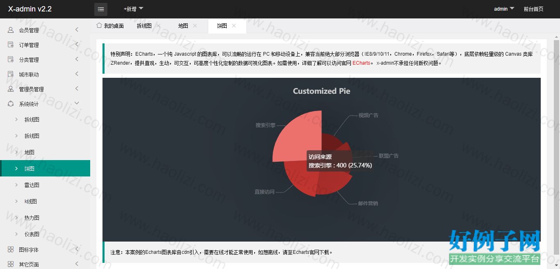Open the +新增 dropdown
Image resolution: width=560 pixels, height=269 pixels.
pyautogui.click(x=134, y=9)
